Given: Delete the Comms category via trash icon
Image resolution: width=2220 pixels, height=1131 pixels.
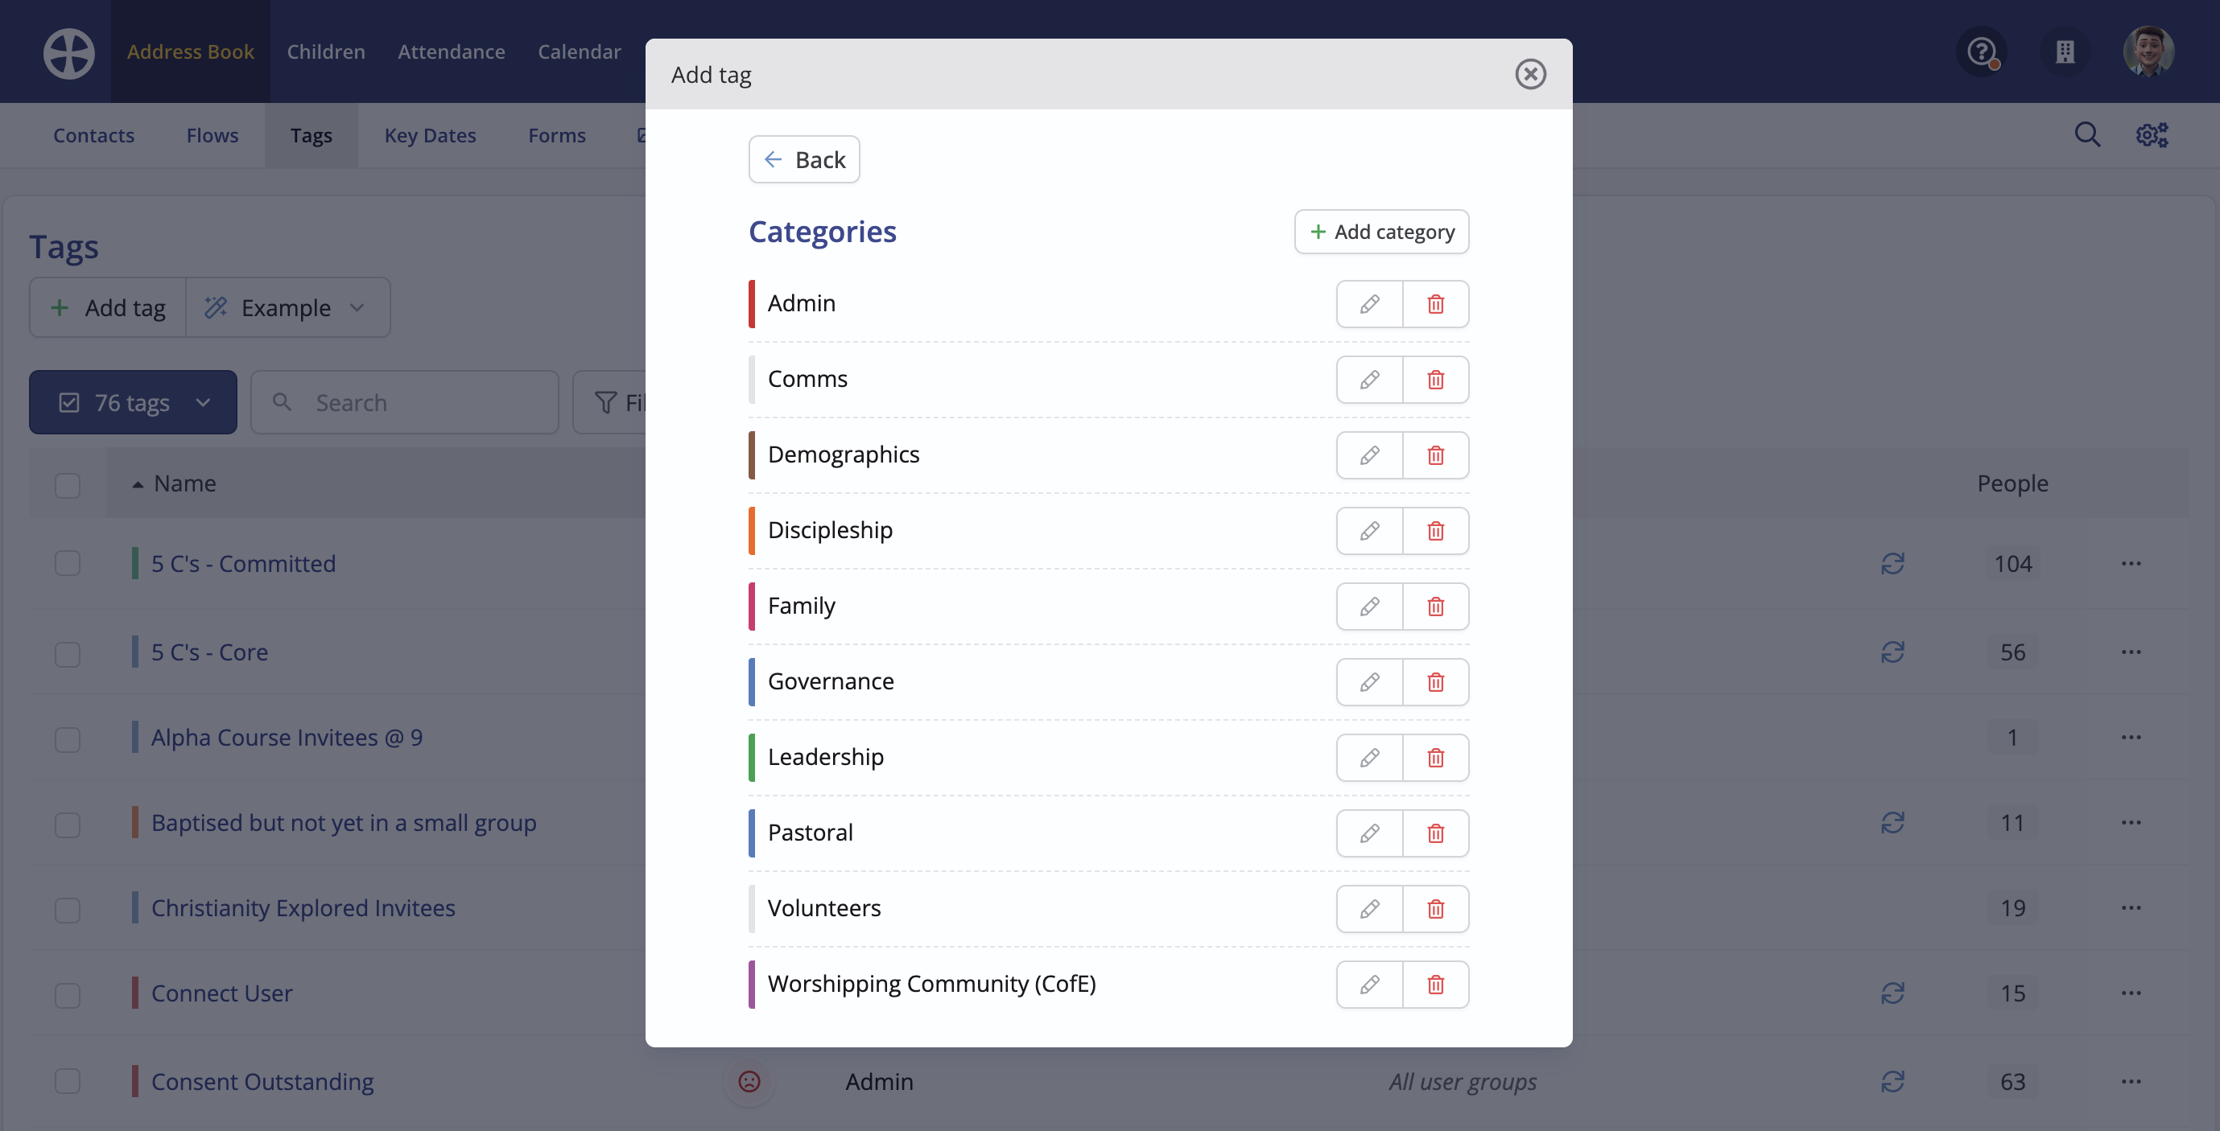Looking at the screenshot, I should [x=1436, y=380].
